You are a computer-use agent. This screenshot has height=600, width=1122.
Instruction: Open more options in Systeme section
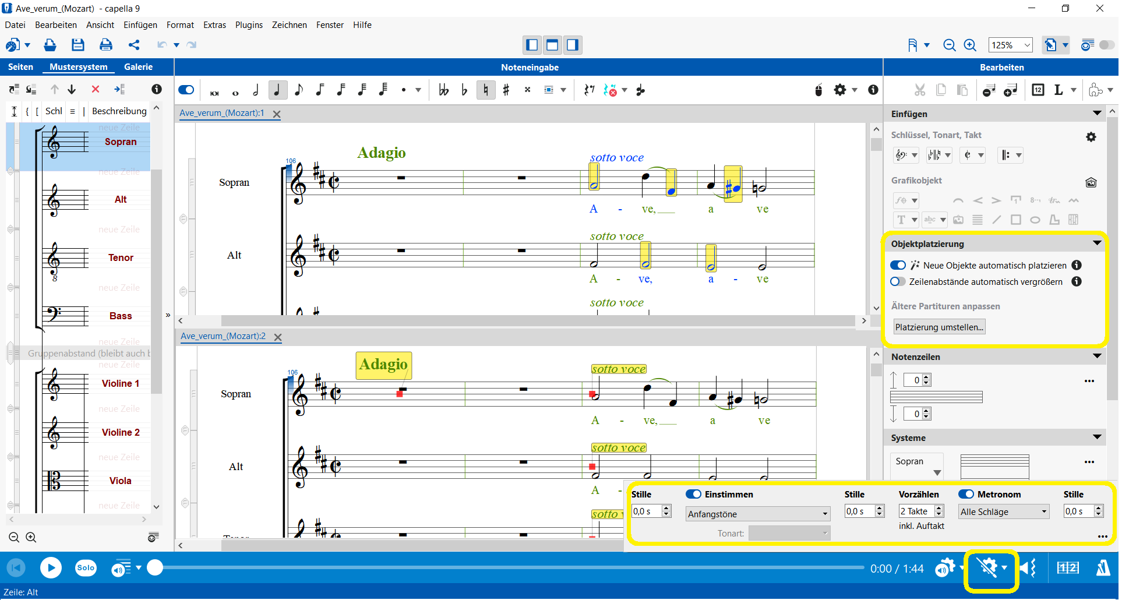coord(1089,462)
